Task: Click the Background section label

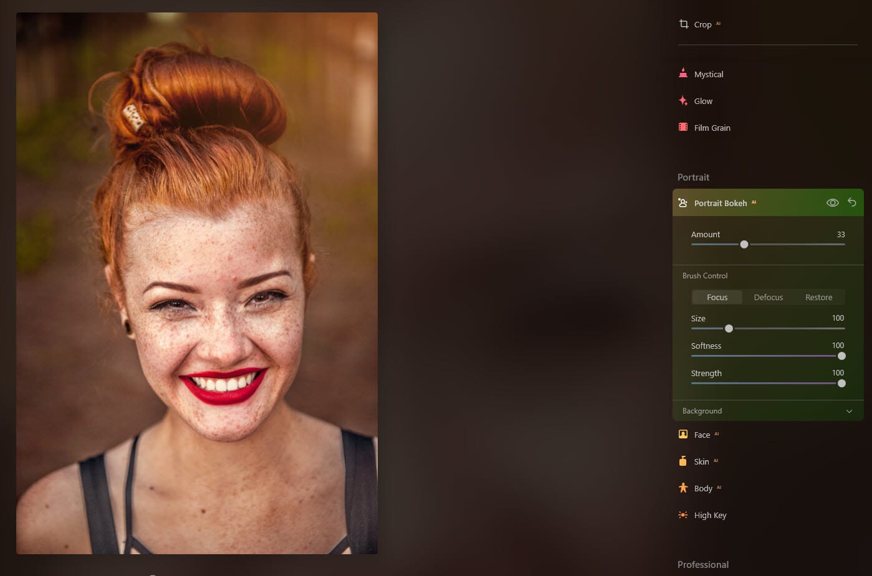Action: pyautogui.click(x=702, y=411)
